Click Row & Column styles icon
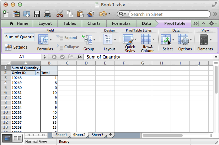 [x=146, y=39]
